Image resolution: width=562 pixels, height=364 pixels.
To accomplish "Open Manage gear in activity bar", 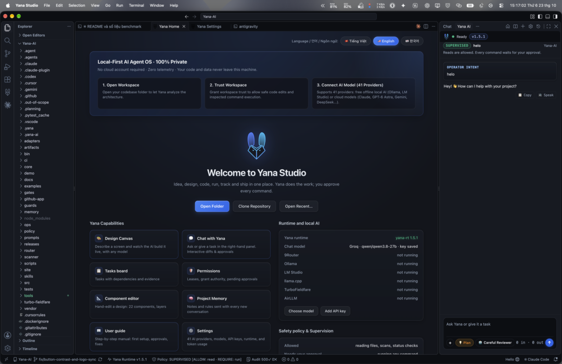I will coord(7,348).
